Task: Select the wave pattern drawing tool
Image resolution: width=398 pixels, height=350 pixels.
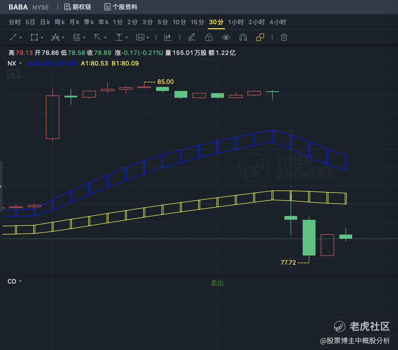Action: [55, 38]
